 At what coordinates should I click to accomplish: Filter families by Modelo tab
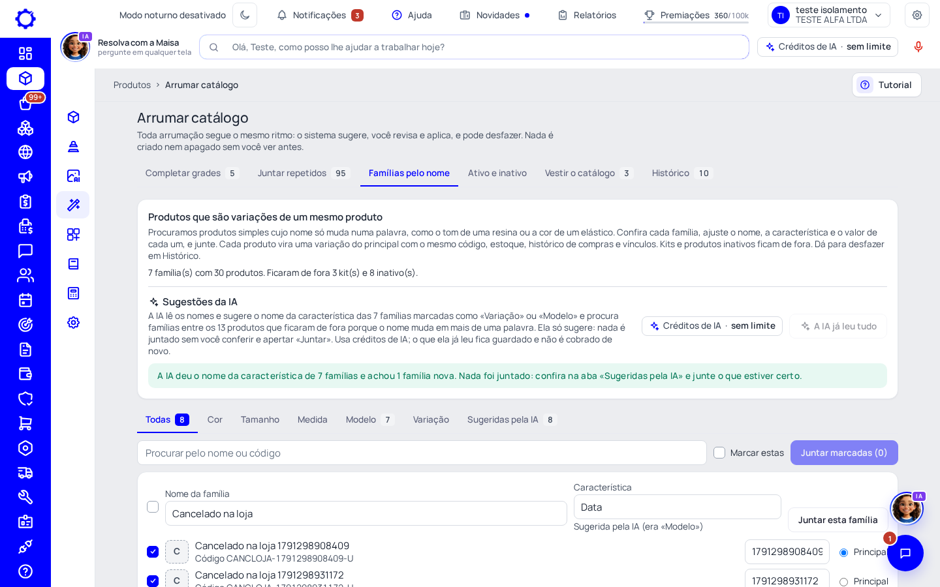pos(369,419)
